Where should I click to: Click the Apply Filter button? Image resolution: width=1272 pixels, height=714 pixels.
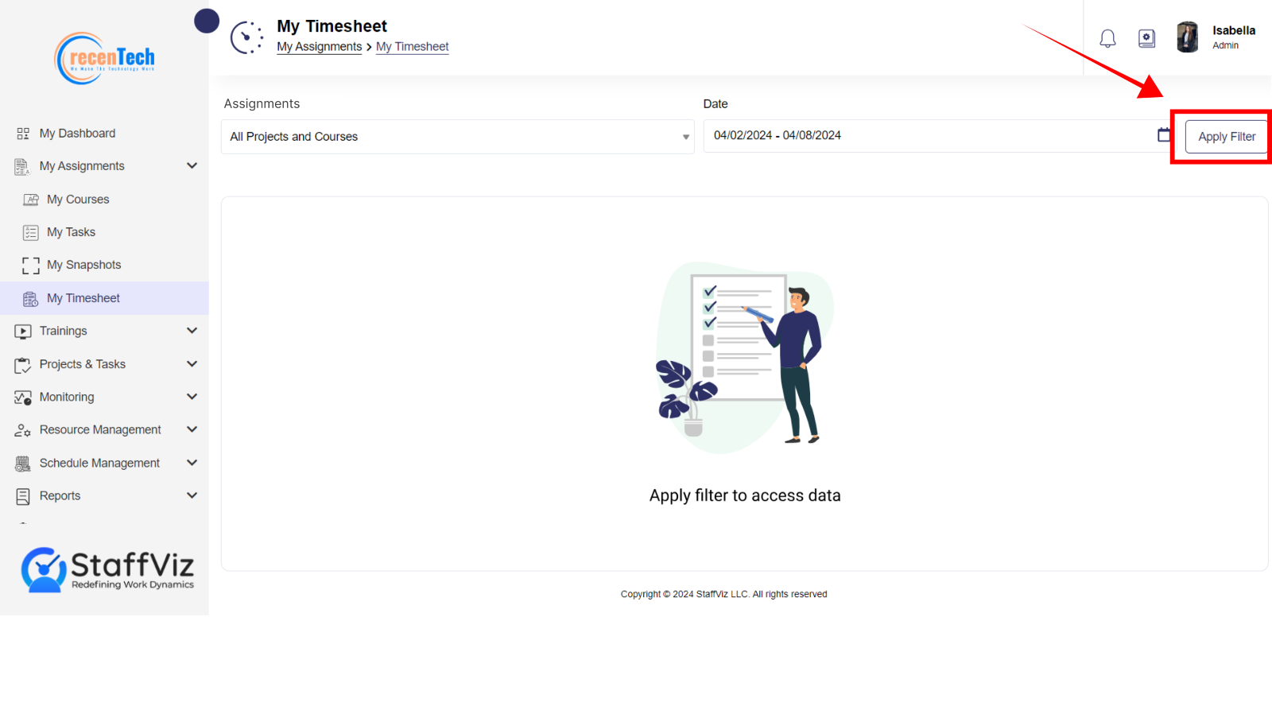[x=1227, y=137]
